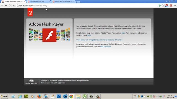The image size is (177, 99).
Task: Open the blue play-arrow taskbar icon
Action: click(x=46, y=96)
